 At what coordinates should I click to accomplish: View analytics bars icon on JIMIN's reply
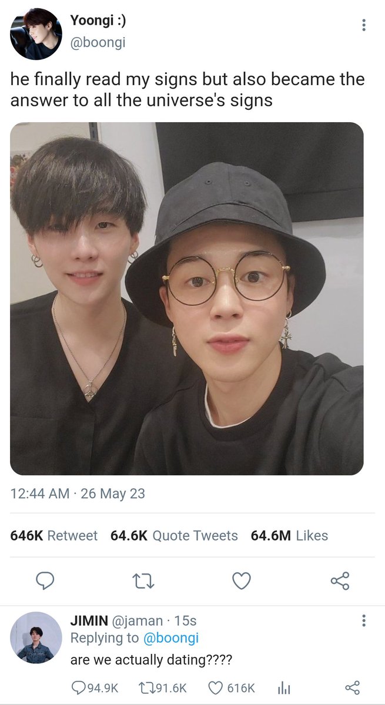coord(283,688)
